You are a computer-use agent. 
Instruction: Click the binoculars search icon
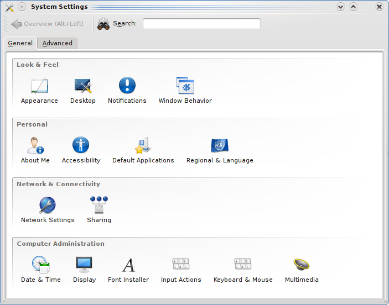(x=103, y=24)
